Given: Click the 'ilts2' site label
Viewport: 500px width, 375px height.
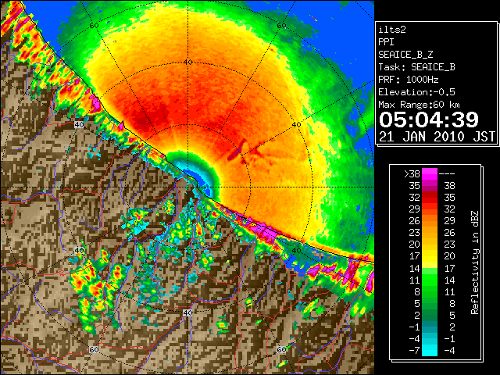Looking at the screenshot, I should pos(392,30).
